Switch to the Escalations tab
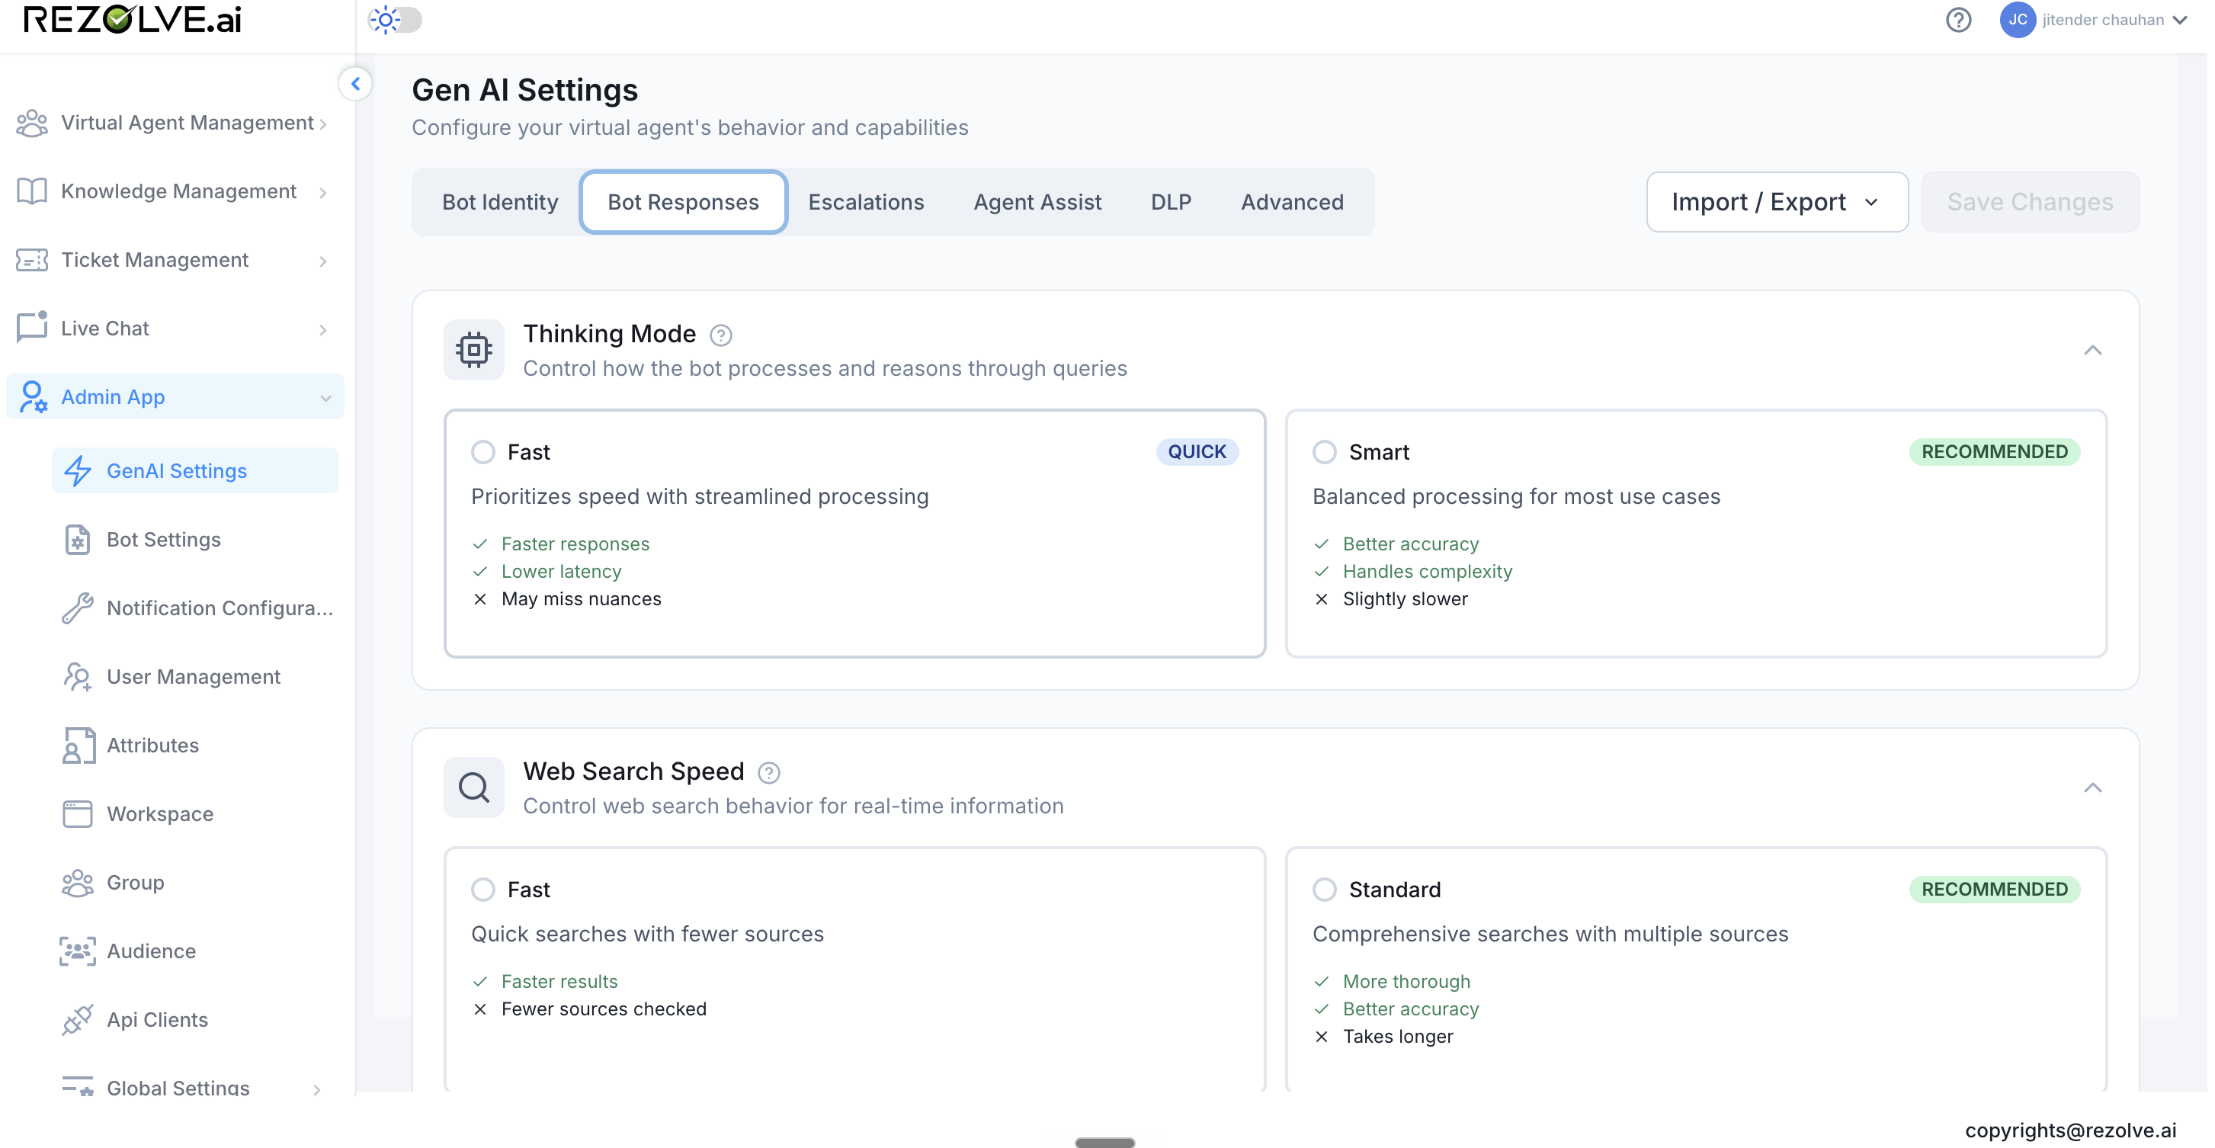Image resolution: width=2215 pixels, height=1148 pixels. coord(866,202)
